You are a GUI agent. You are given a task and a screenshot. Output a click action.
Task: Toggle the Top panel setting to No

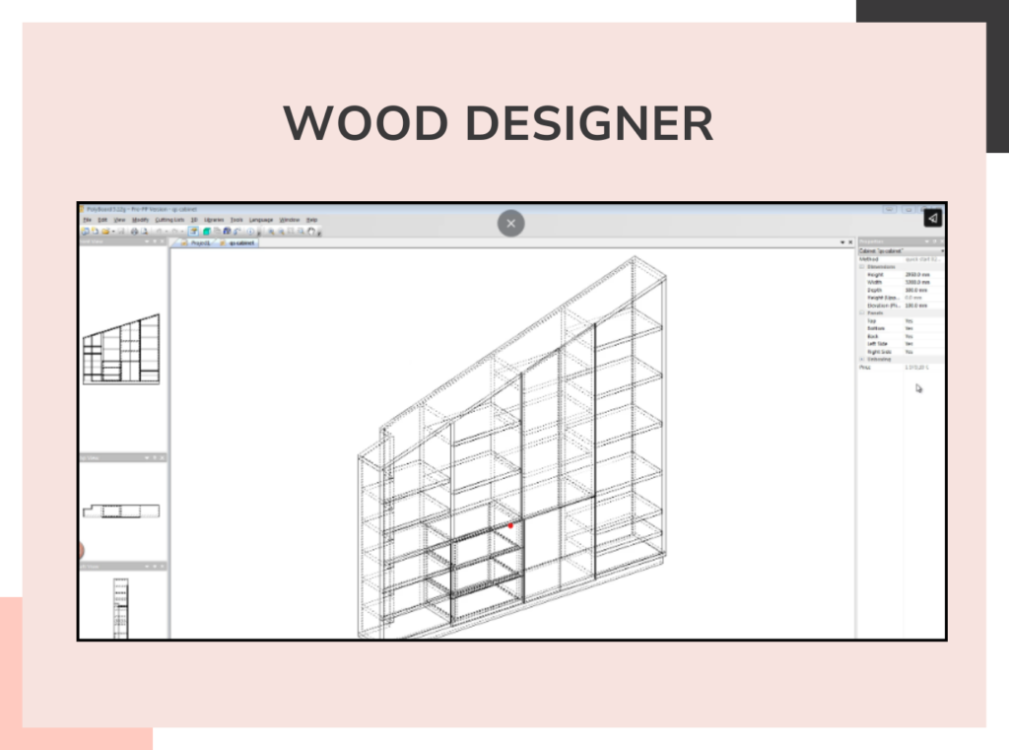[x=913, y=321]
